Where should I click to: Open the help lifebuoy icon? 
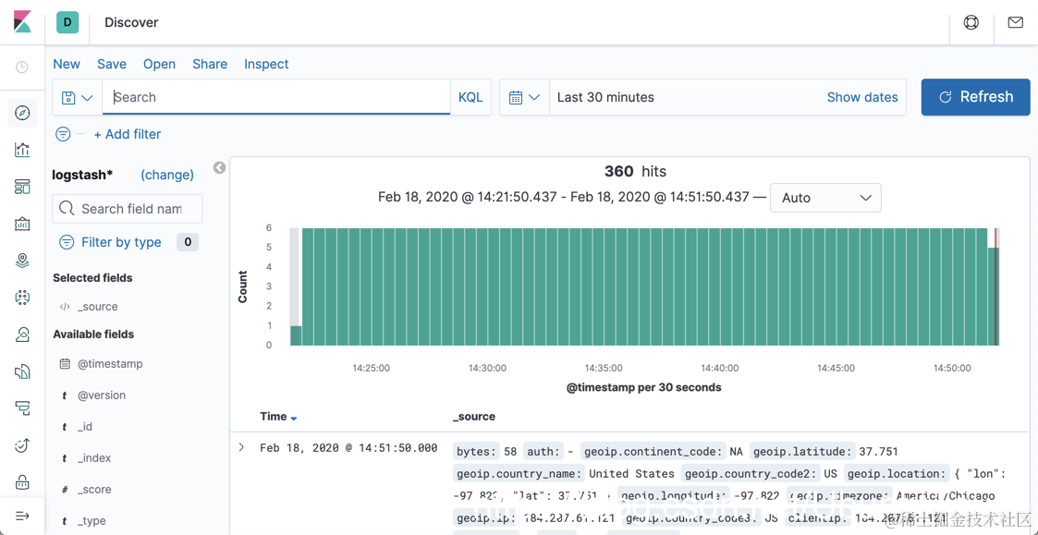pos(971,22)
